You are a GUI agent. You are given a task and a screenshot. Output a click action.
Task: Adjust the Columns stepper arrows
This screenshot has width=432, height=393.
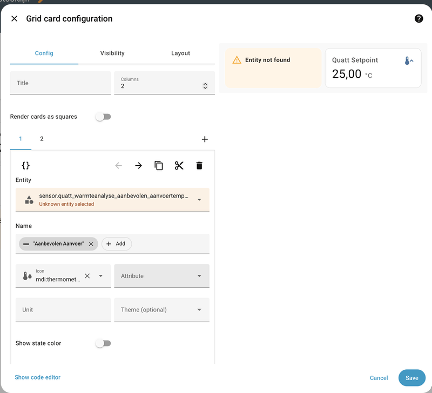click(205, 86)
